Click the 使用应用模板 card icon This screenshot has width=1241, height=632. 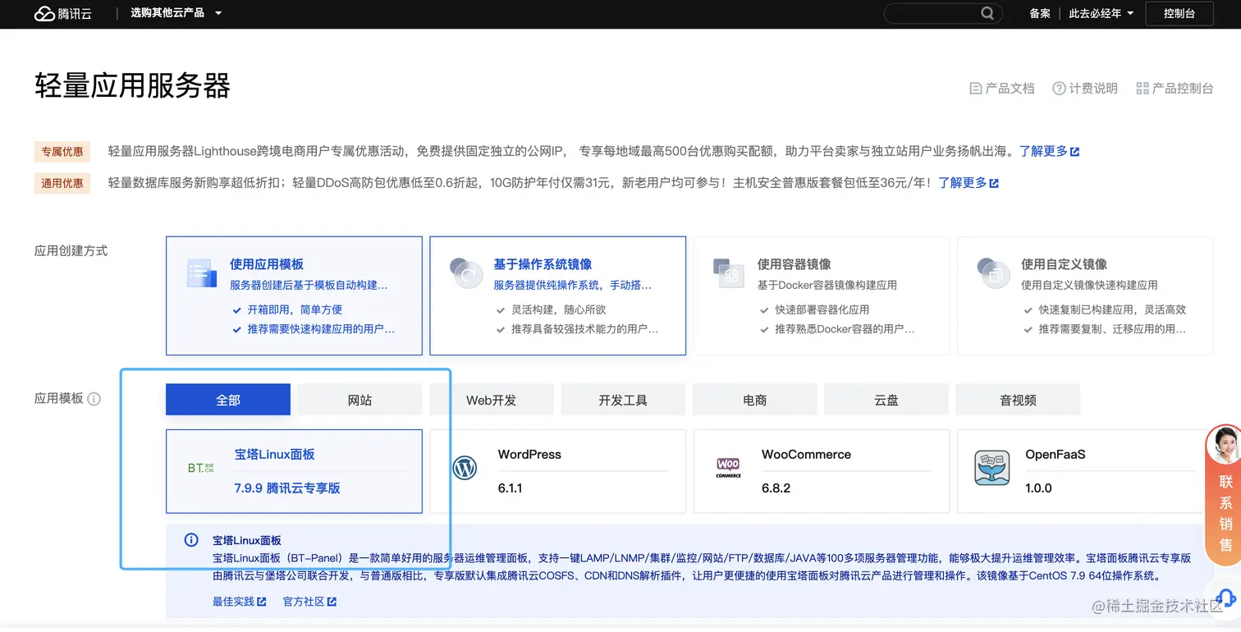201,273
